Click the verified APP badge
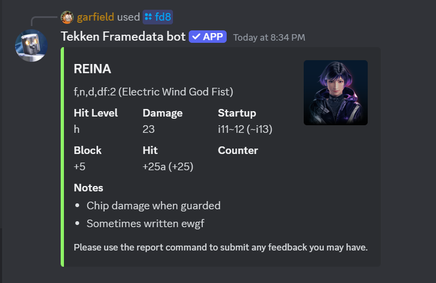The image size is (436, 283). coord(207,36)
